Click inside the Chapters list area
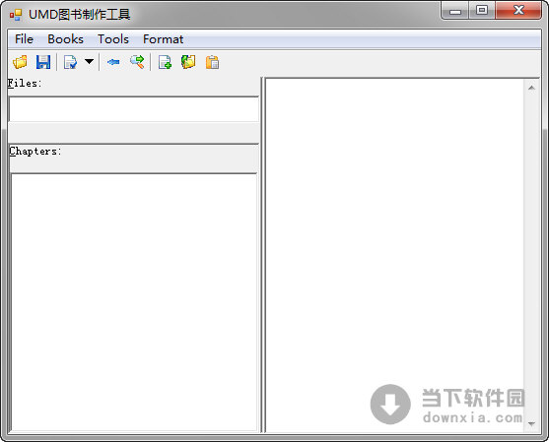549x442 pixels. tap(134, 302)
